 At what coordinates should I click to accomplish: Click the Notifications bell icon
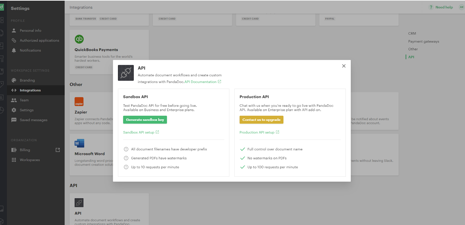coord(14,50)
